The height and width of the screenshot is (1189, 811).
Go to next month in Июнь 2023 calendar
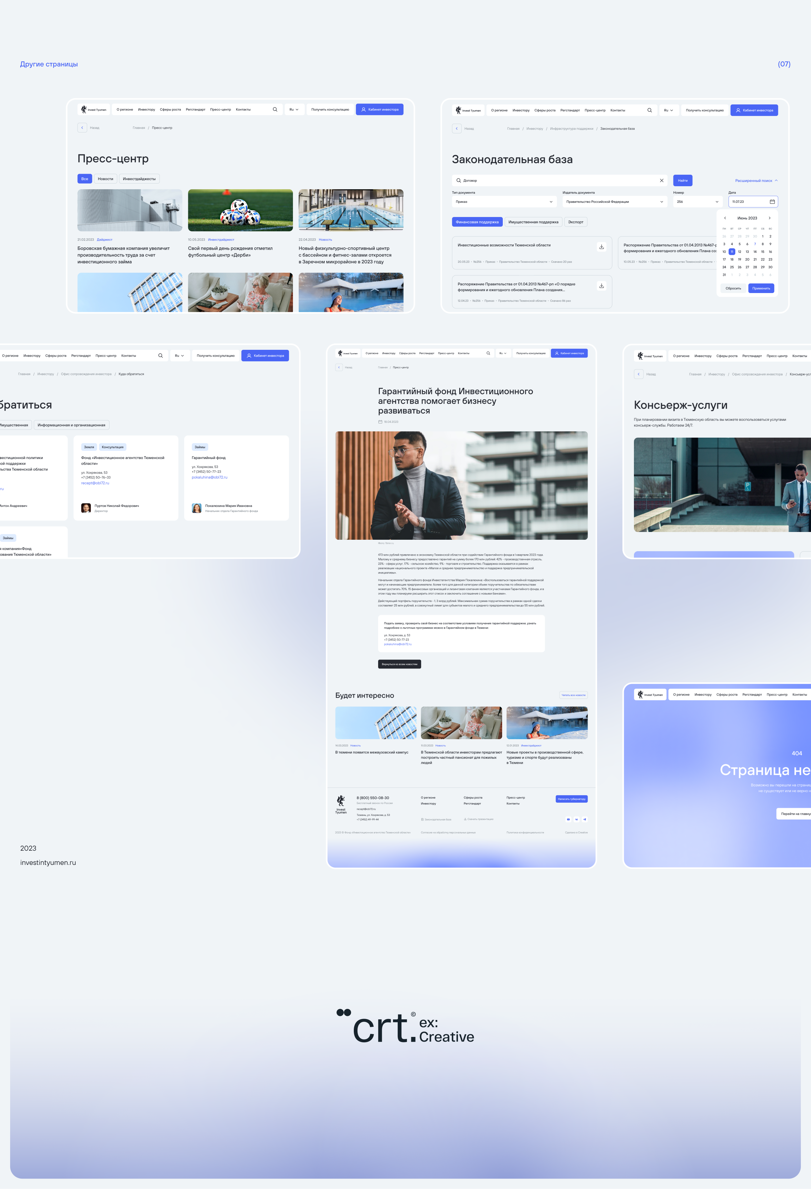click(x=769, y=218)
